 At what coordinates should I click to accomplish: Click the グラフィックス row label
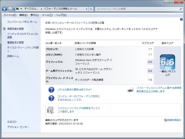pos(54,62)
